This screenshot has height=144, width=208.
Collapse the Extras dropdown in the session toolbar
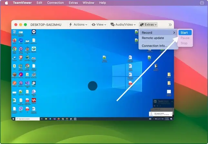(x=148, y=24)
